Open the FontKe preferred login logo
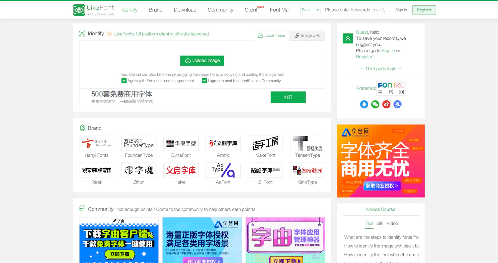This screenshot has height=263, width=498. click(x=391, y=88)
